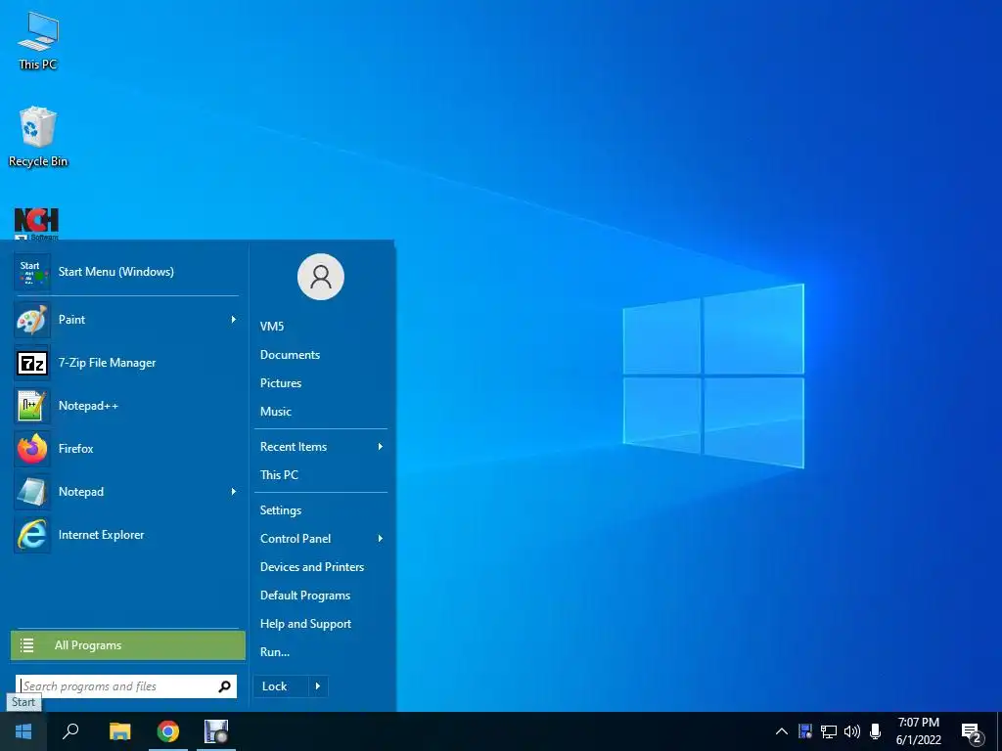Open the notification center icon
Viewport: 1002px width, 751px height.
tap(972, 732)
